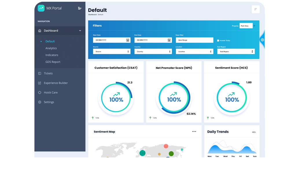Click the Date Filter Auto Range field
This screenshot has height=178, width=298.
[194, 40]
